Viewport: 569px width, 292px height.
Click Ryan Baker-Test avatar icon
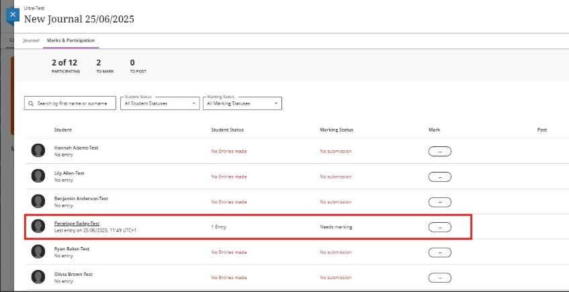coord(38,252)
